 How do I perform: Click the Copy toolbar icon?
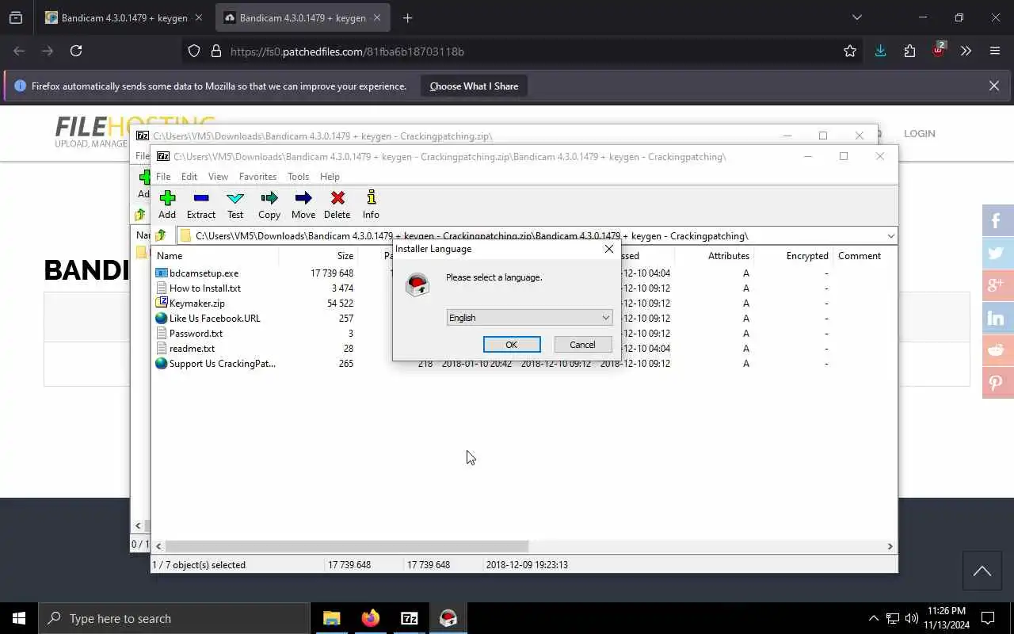point(269,198)
